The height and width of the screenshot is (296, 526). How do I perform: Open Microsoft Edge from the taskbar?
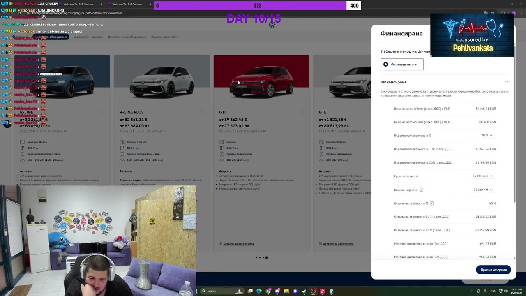click(x=259, y=291)
